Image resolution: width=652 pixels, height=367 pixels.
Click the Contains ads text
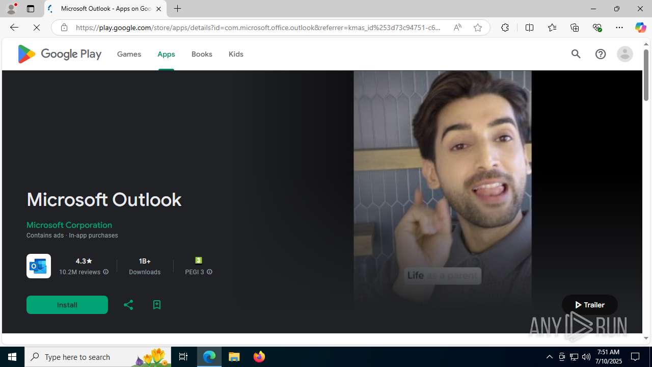point(45,235)
